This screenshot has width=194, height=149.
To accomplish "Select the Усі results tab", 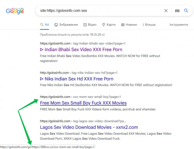I will [44, 25].
